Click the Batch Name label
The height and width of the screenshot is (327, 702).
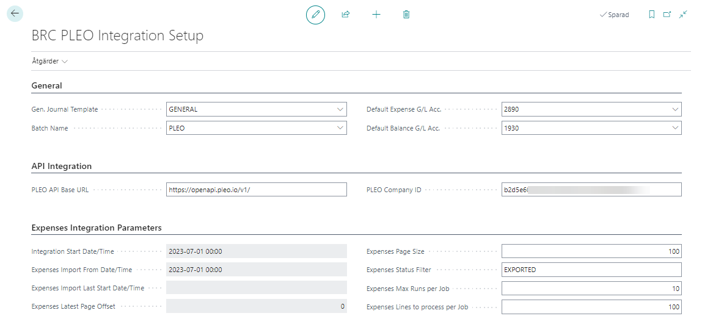coord(49,128)
